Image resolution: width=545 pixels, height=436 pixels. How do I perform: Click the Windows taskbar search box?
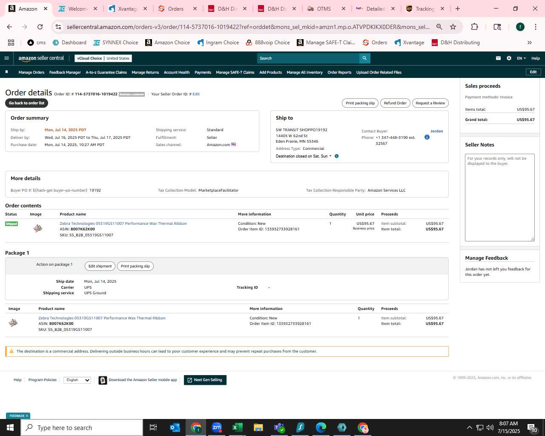[x=82, y=427]
